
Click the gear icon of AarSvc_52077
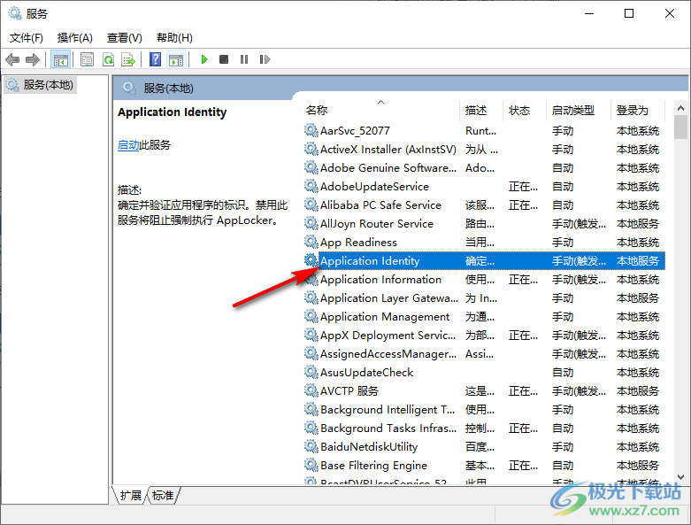(311, 130)
